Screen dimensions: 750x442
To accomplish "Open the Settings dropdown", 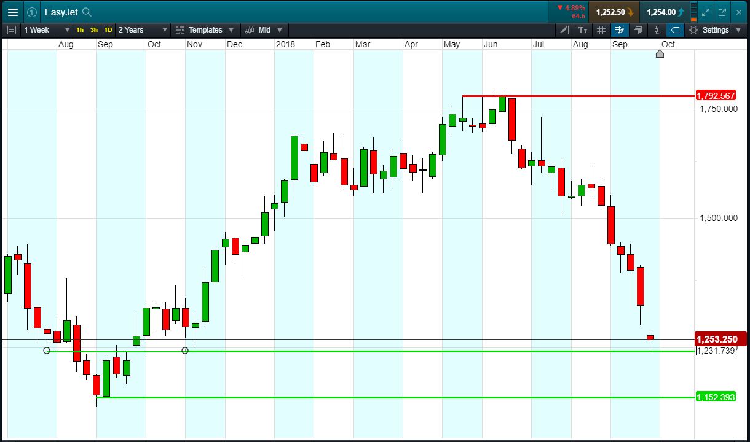I will [x=714, y=30].
